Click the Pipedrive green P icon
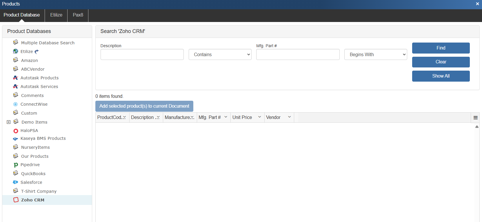Screen dimensions: 482x222 (16, 165)
